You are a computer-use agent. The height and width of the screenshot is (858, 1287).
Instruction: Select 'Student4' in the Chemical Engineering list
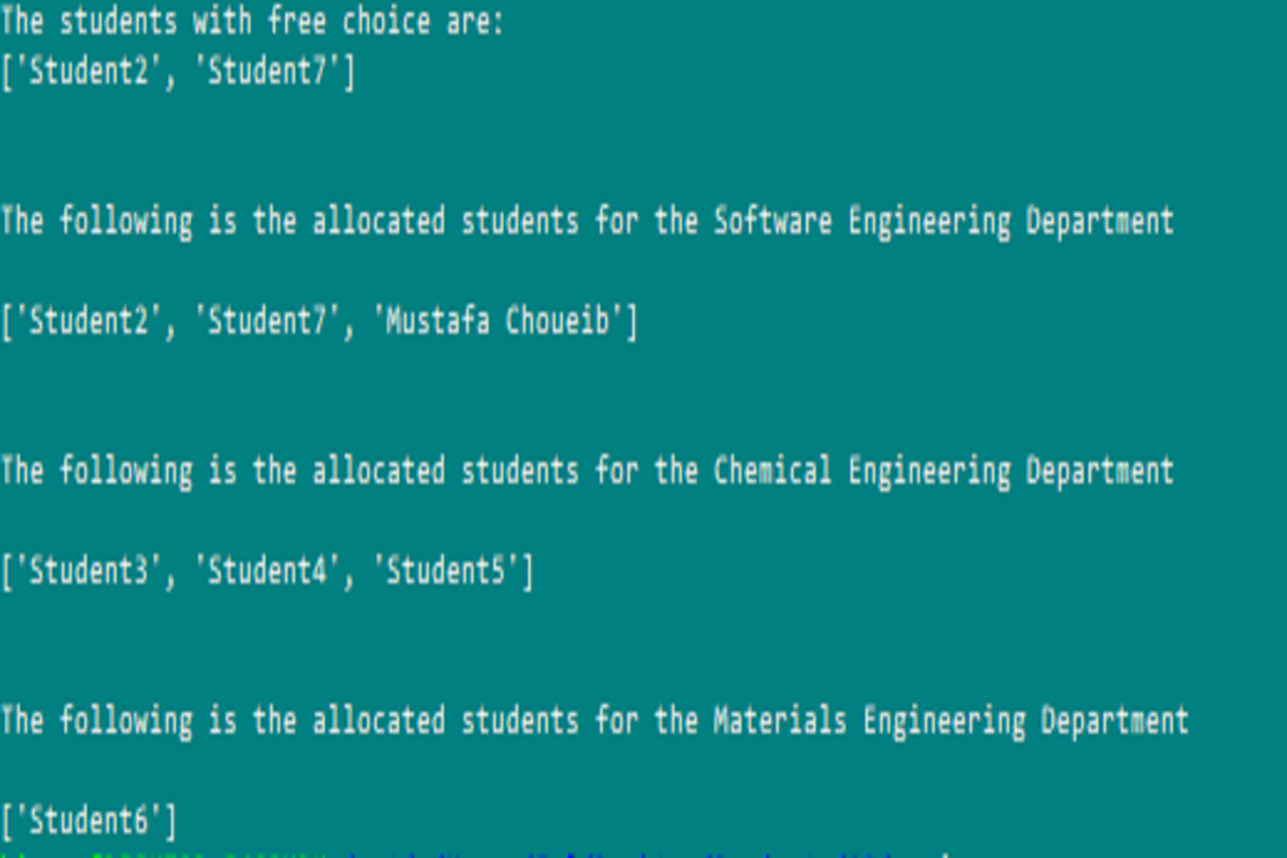(268, 571)
